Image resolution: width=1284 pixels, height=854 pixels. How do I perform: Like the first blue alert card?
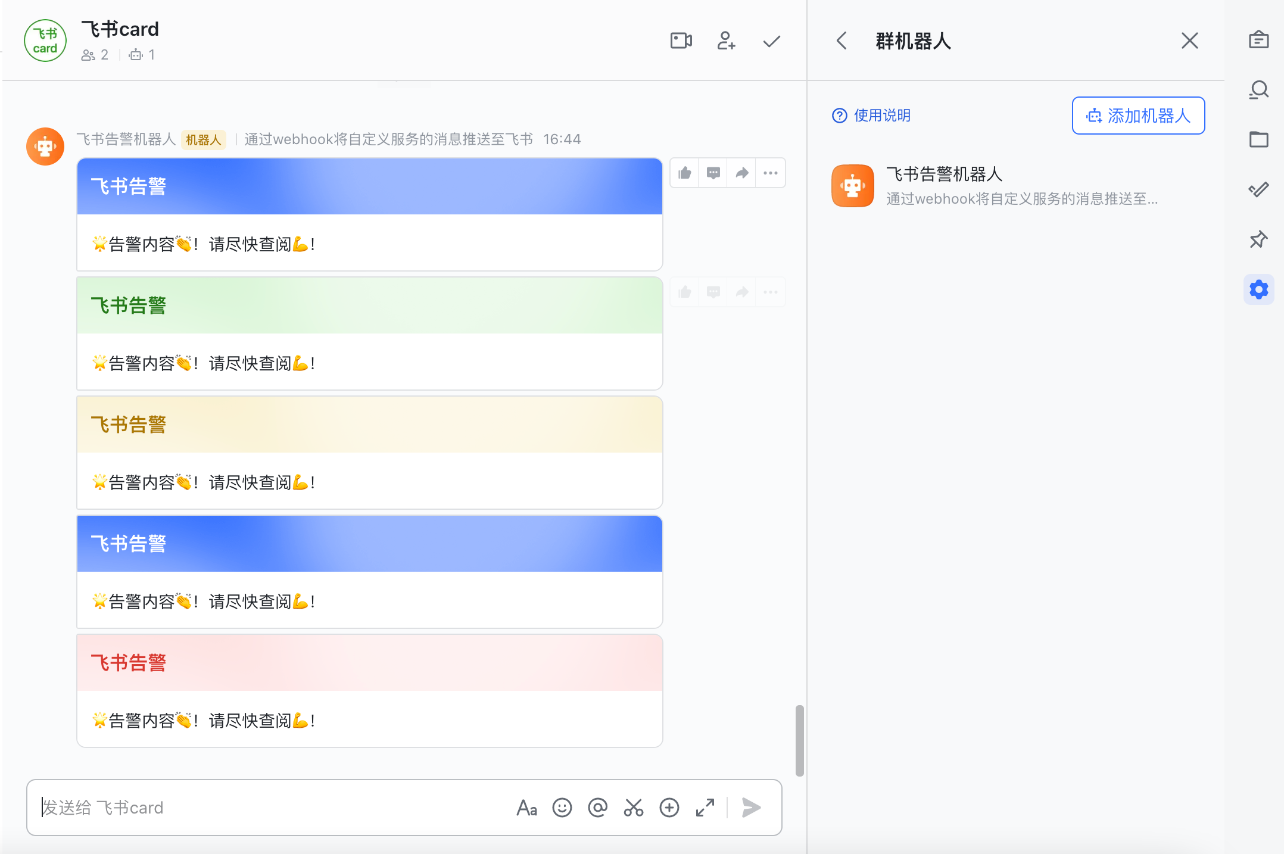(684, 173)
